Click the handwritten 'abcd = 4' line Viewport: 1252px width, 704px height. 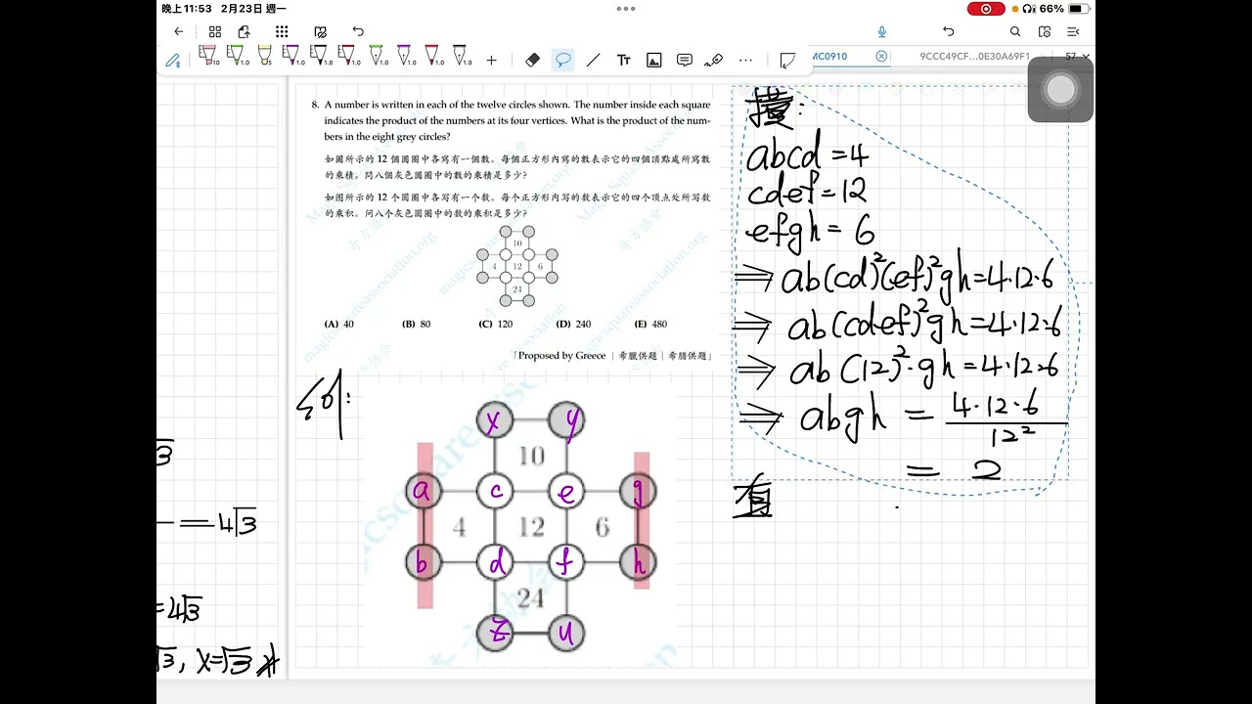pyautogui.click(x=807, y=155)
